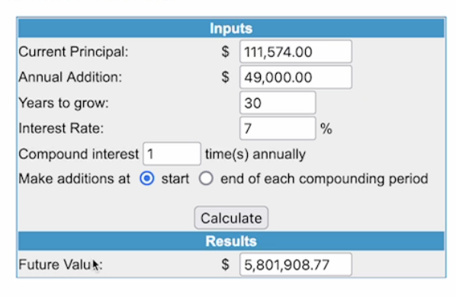Click the 'Make additions at' label
456x297 pixels.
(74, 179)
